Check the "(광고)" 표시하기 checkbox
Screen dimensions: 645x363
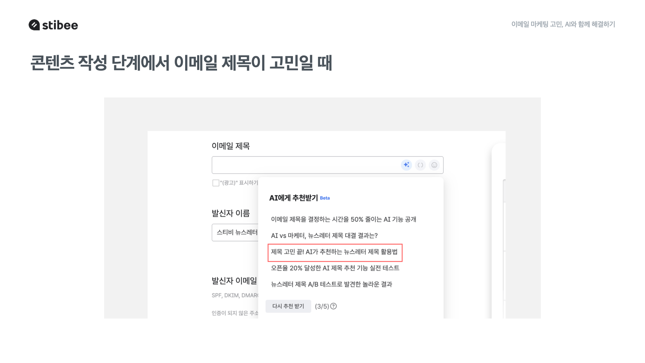pyautogui.click(x=216, y=183)
